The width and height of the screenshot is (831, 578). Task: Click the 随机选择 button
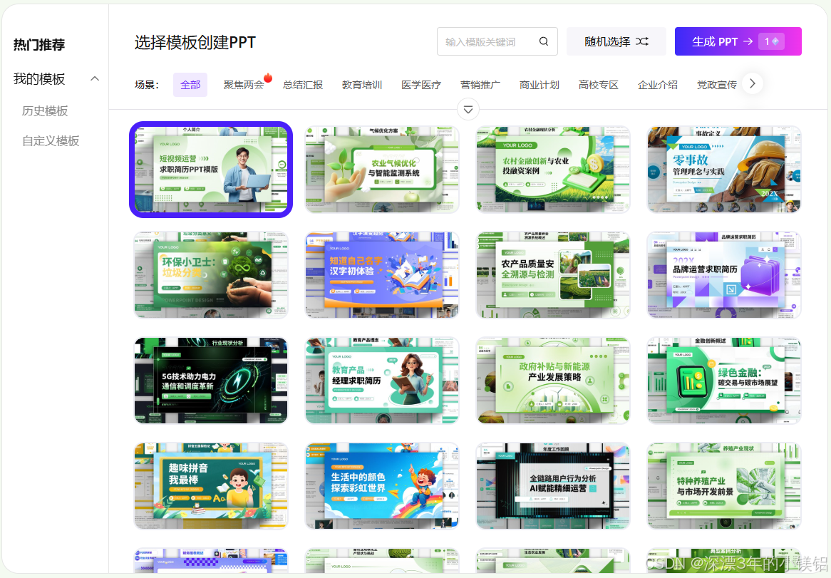pos(616,41)
